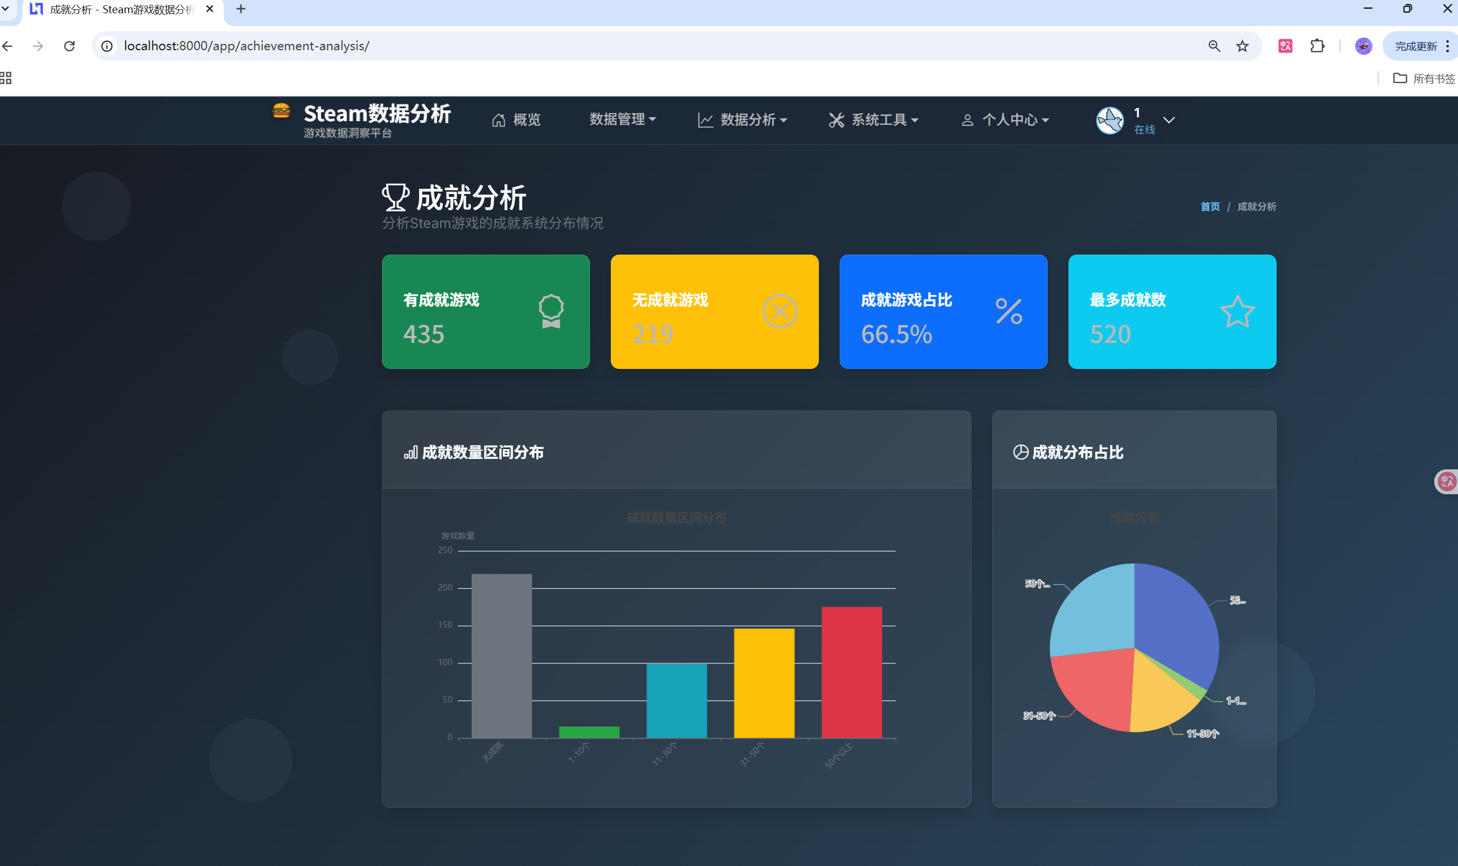The image size is (1458, 866).
Task: Click the 成就分布占比 panel heading
Action: point(1078,452)
